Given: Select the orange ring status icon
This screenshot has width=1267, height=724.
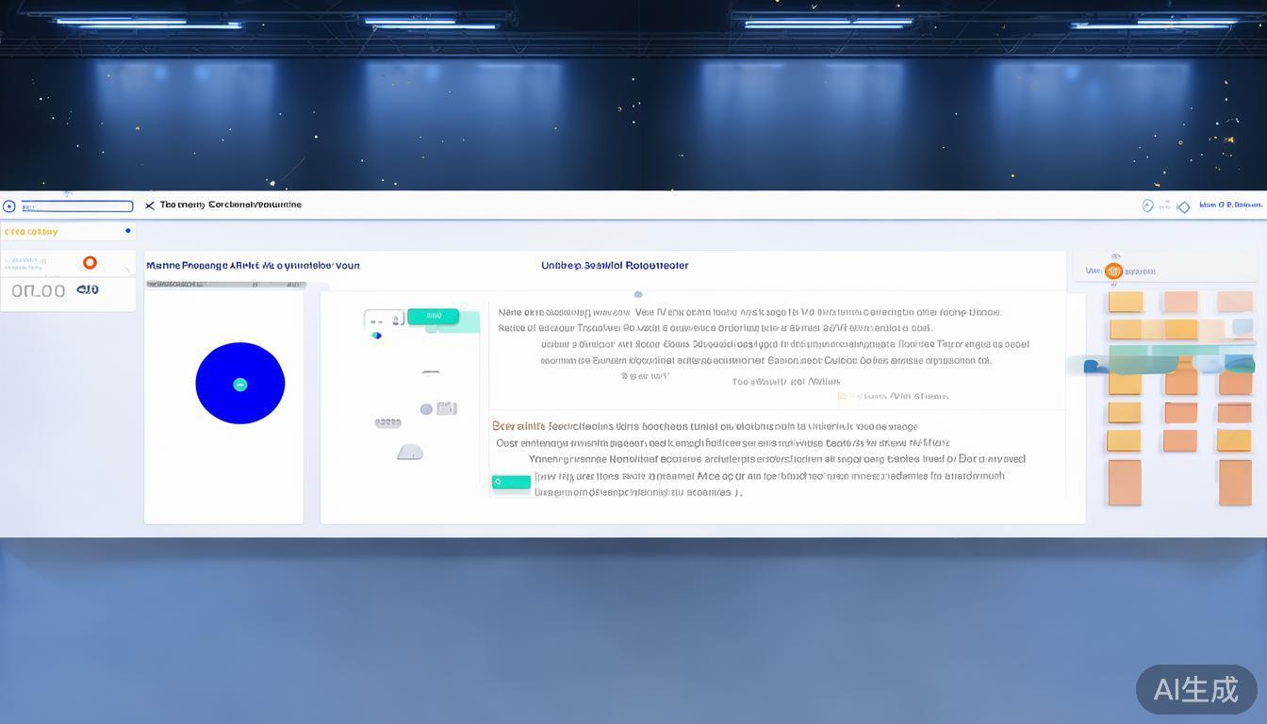Looking at the screenshot, I should coord(90,262).
